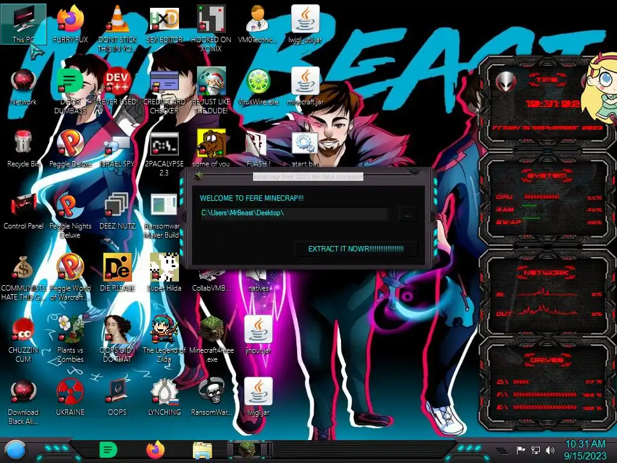Open the FURRY FUX Firefox shortcut

70,24
